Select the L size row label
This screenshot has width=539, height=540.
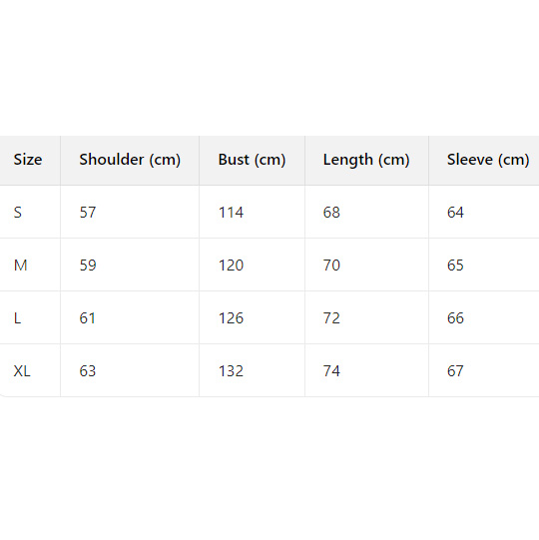point(17,318)
